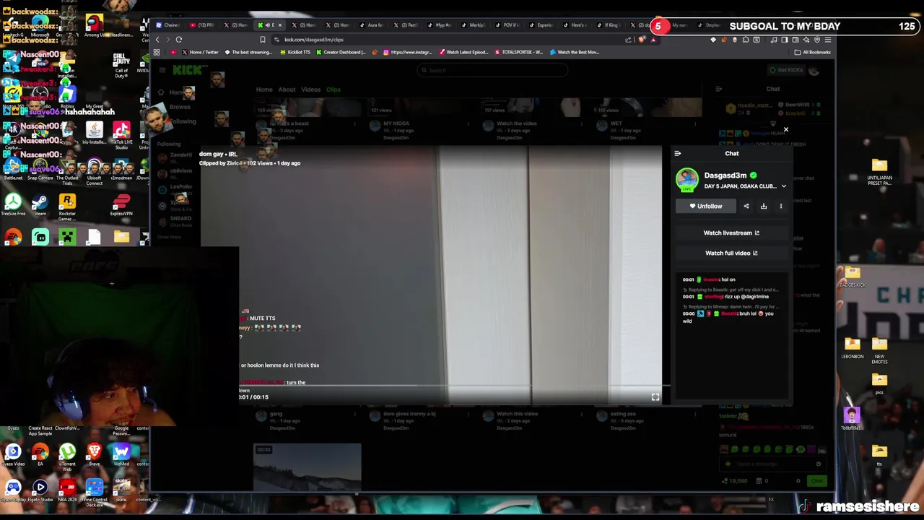
Task: Open the Watch livestream link
Action: click(x=731, y=233)
